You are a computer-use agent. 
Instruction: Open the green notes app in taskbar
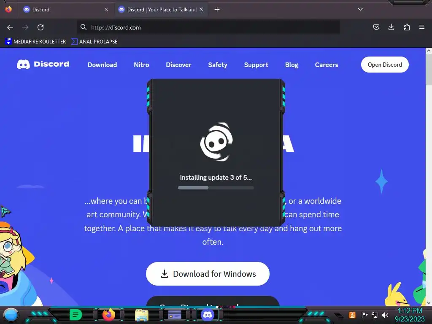pos(76,315)
